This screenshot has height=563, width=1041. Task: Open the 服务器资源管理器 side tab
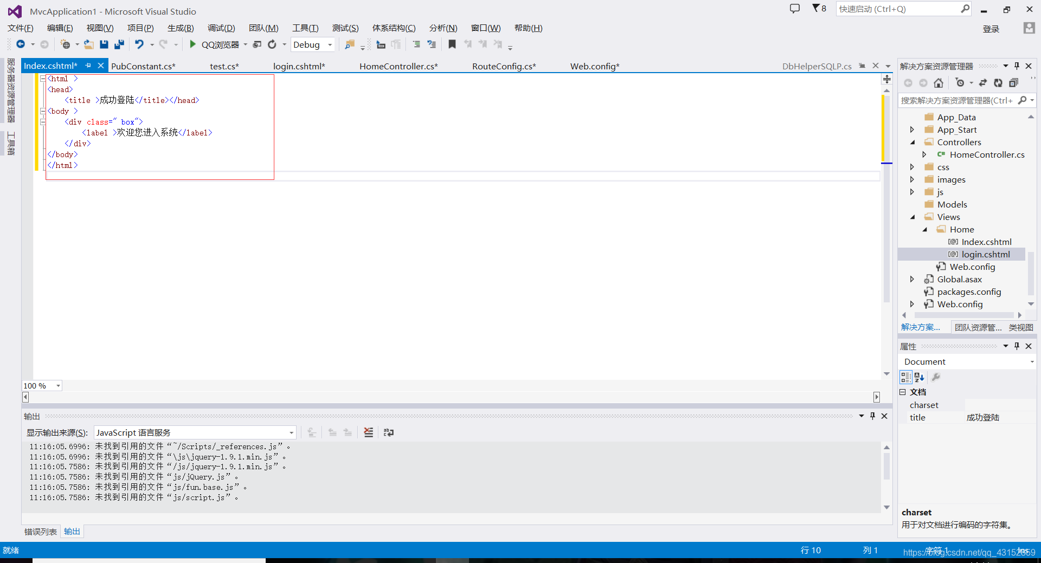(x=10, y=90)
